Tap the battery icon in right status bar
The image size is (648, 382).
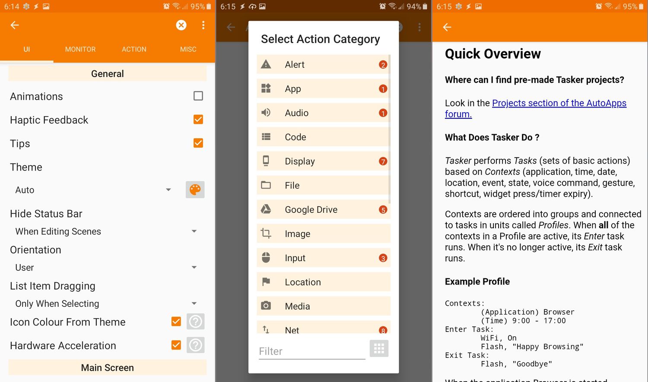[x=641, y=6]
